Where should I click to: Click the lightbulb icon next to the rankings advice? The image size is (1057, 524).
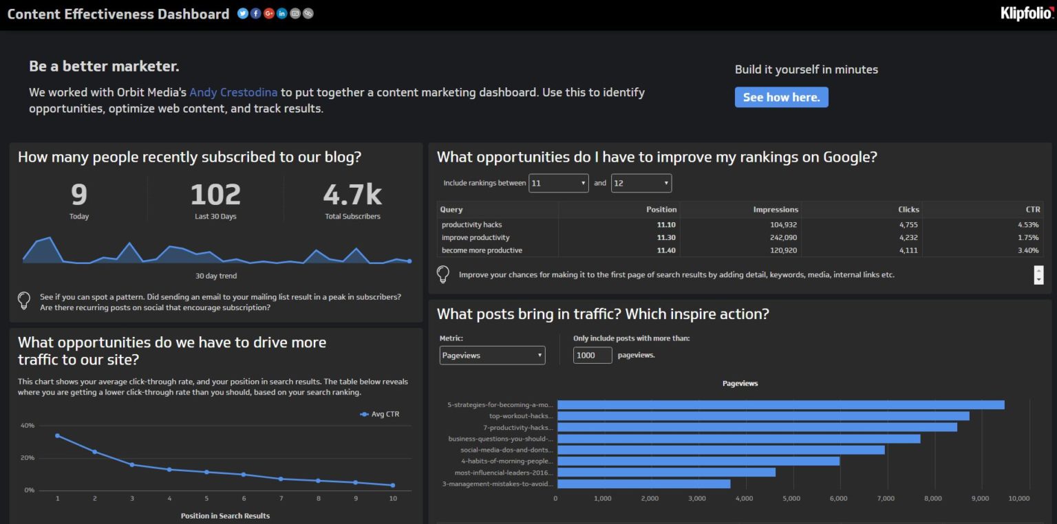pyautogui.click(x=443, y=274)
